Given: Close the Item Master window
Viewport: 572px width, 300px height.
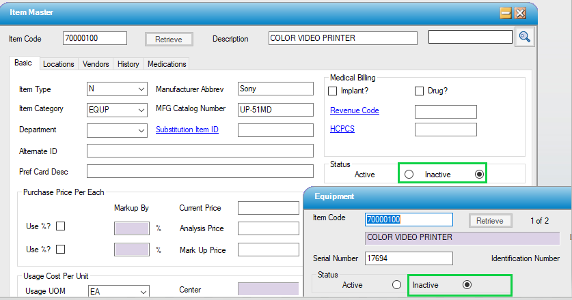Looking at the screenshot, I should click(x=521, y=13).
